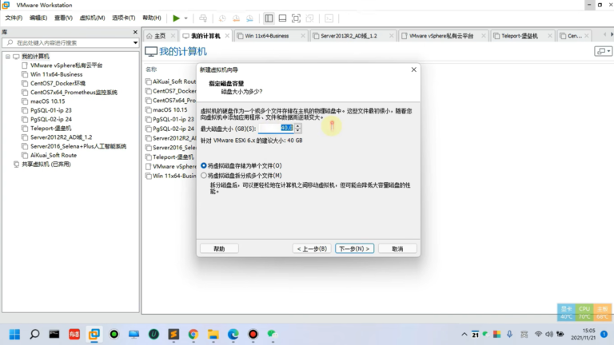Click the 帮助 button in wizard
Screen dimensions: 614x345
click(219, 249)
